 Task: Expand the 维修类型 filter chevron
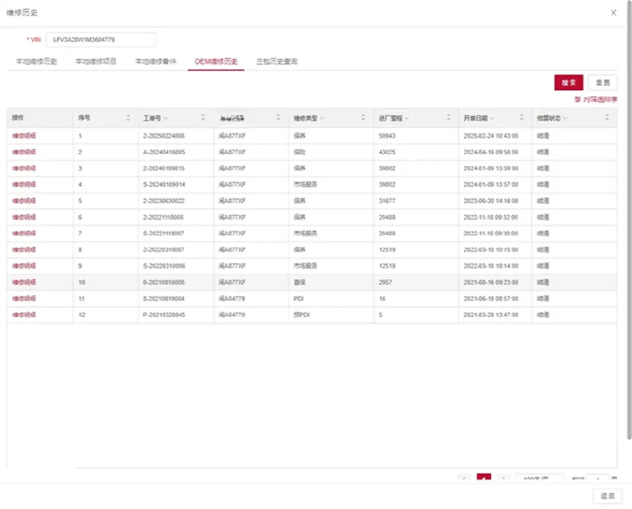(322, 118)
